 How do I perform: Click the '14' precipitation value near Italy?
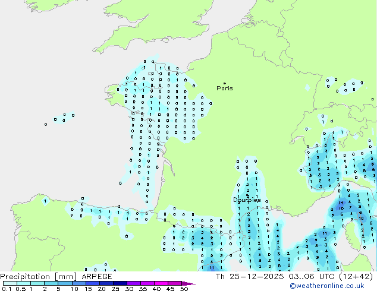pos(341,203)
